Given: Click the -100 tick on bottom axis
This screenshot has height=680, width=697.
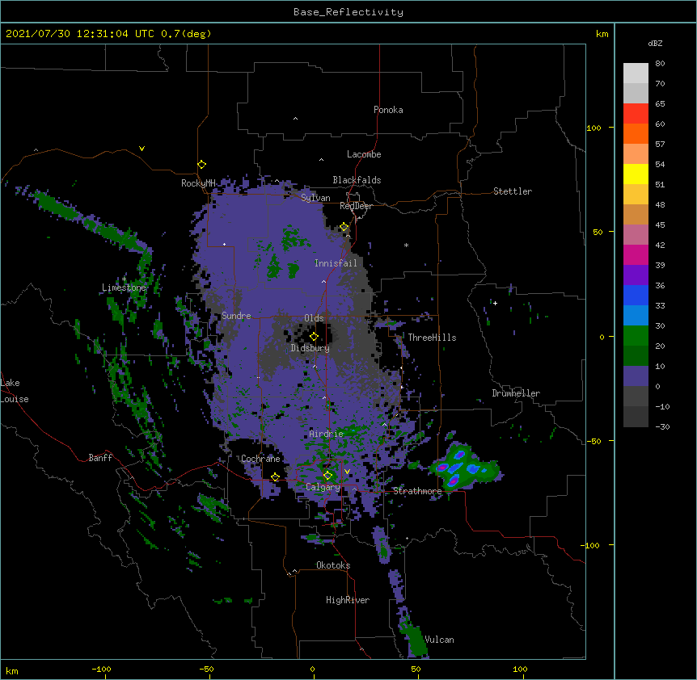Looking at the screenshot, I should click(x=101, y=669).
